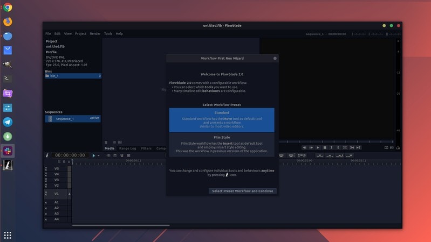Viewport: 431px width, 242px height.
Task: Switch to the Filters tab
Action: tap(146, 148)
